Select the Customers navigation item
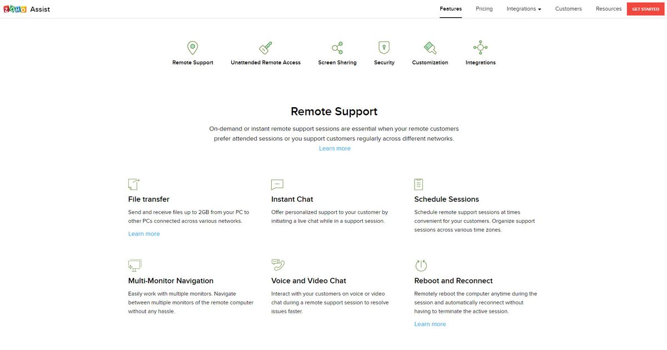The height and width of the screenshot is (350, 667). 568,8
